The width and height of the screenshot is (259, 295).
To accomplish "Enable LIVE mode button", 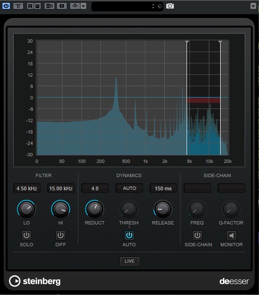I will (130, 261).
